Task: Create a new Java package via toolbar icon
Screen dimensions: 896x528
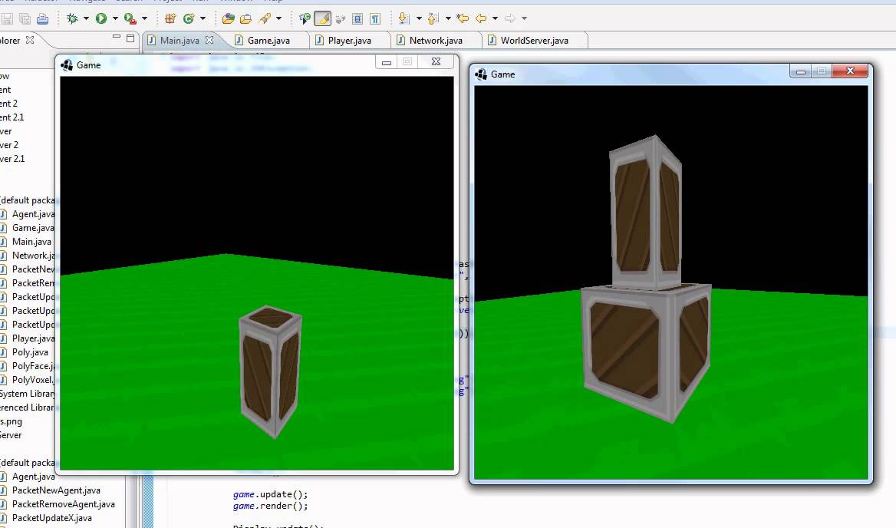Action: (170, 19)
